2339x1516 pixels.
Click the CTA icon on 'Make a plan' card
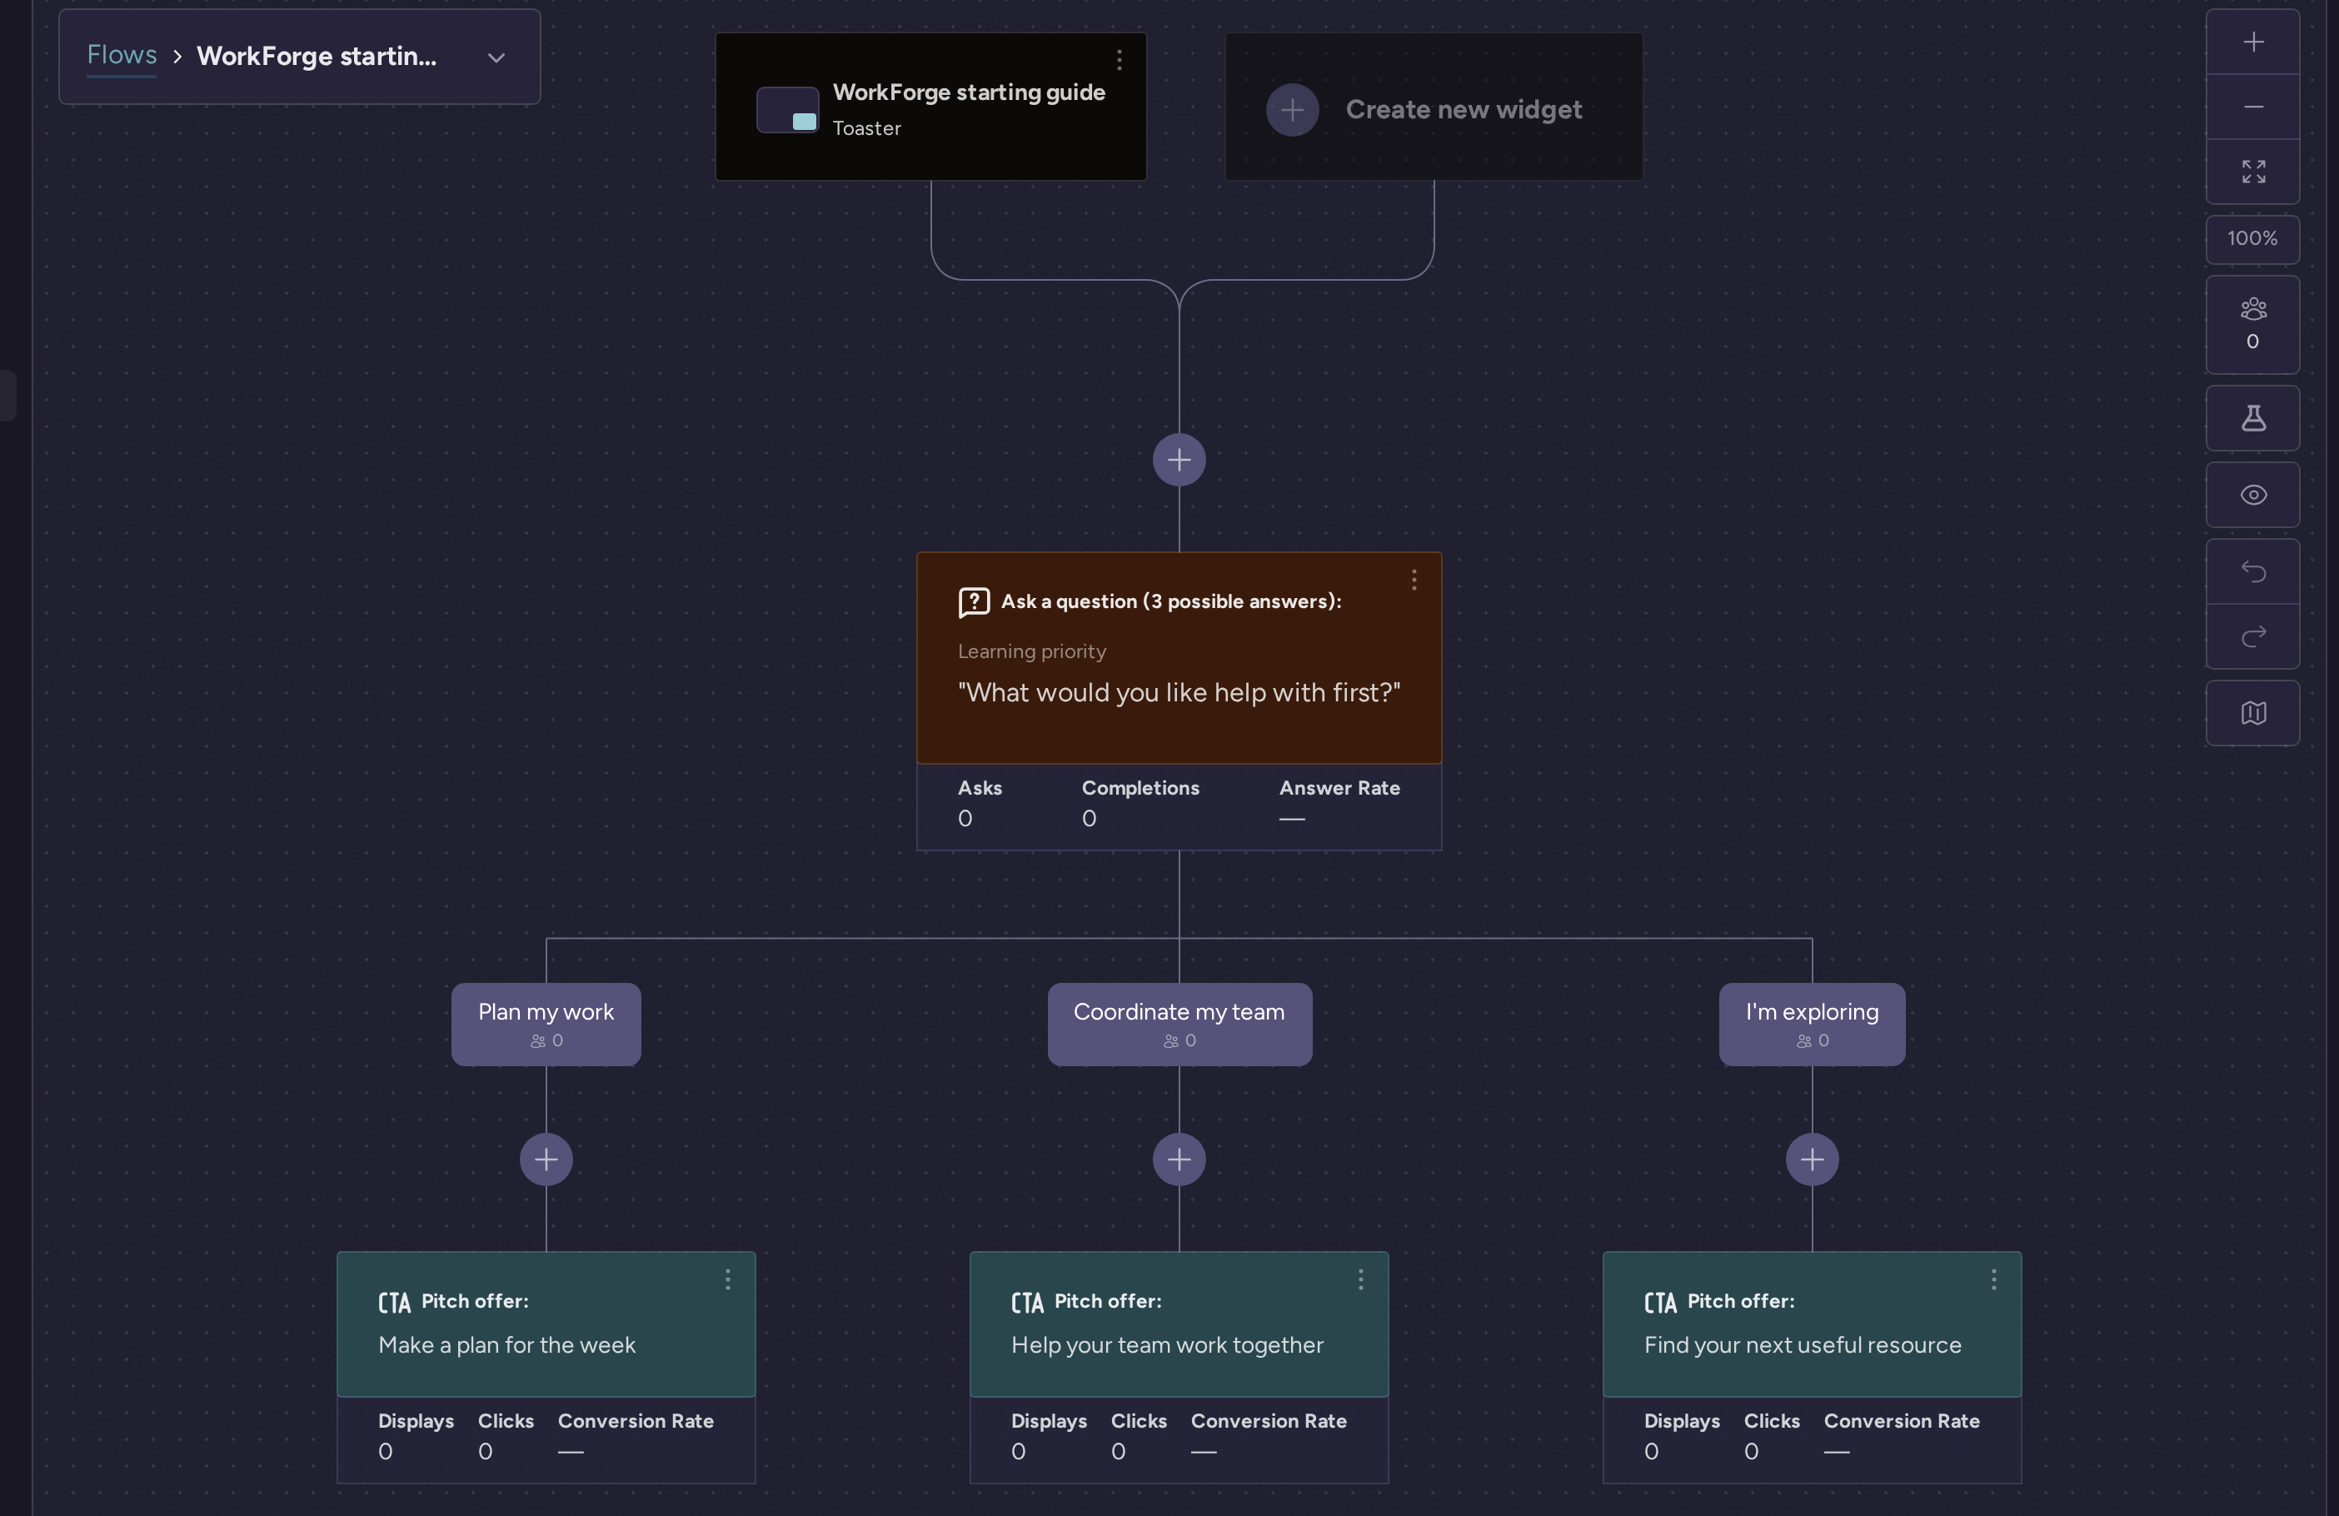[x=394, y=1303]
